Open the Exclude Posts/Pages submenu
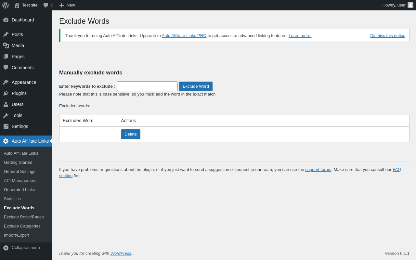The height and width of the screenshot is (260, 416). pos(24,217)
